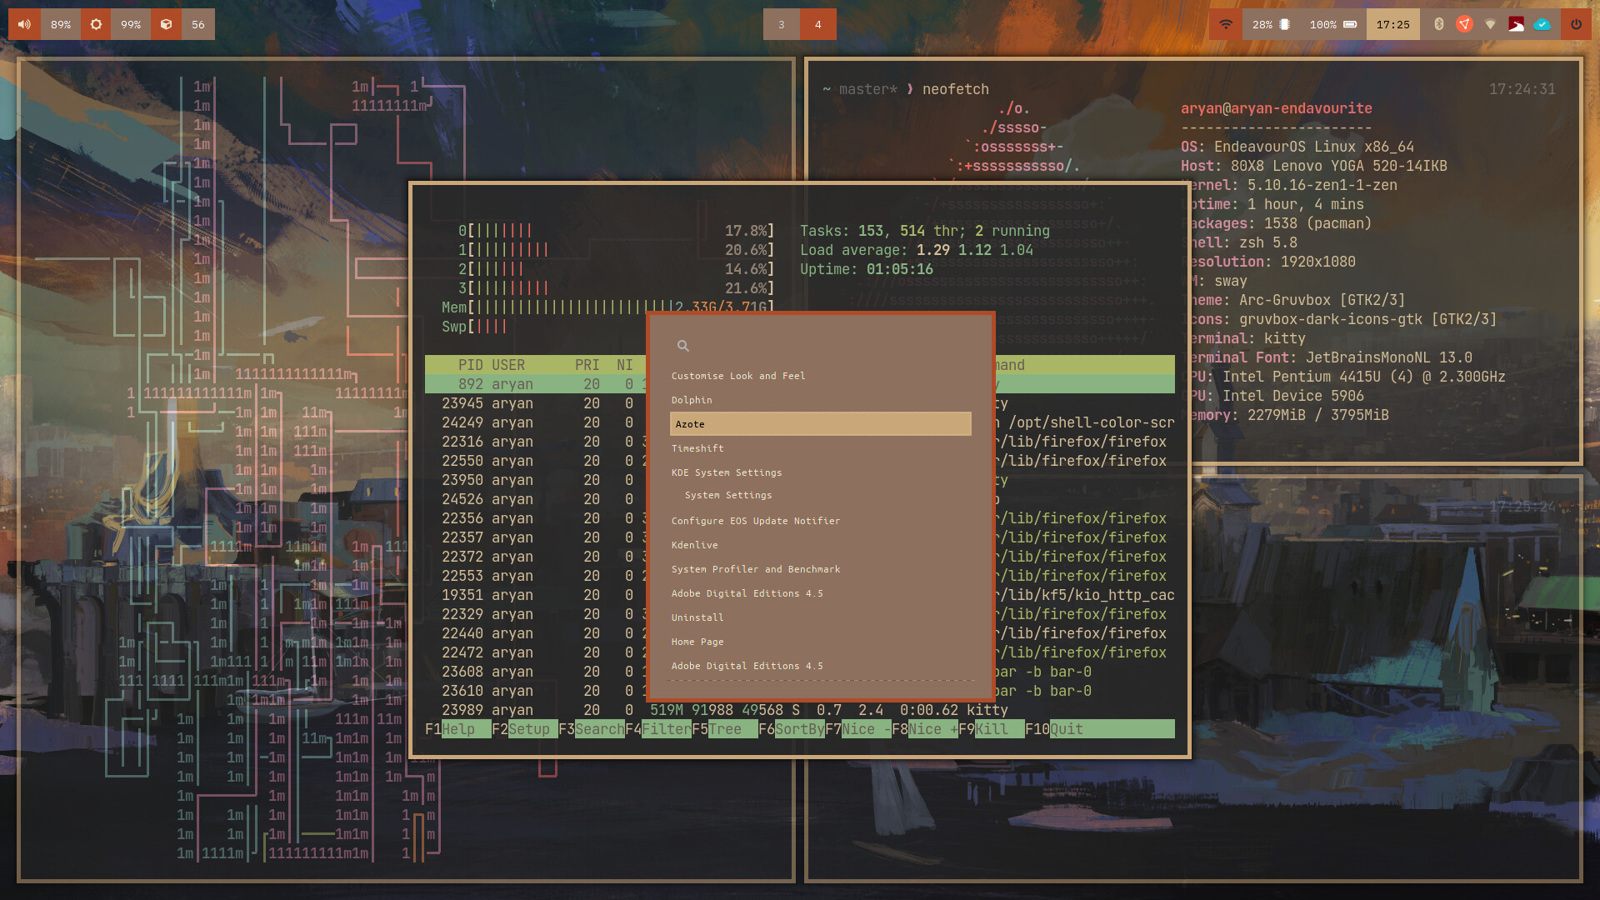Click the package updates cube icon

pyautogui.click(x=166, y=24)
